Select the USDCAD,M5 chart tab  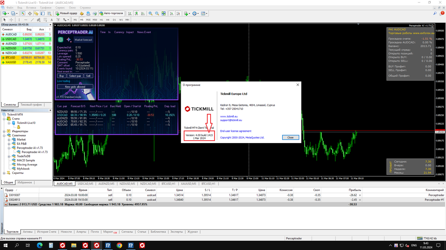pyautogui.click(x=85, y=184)
